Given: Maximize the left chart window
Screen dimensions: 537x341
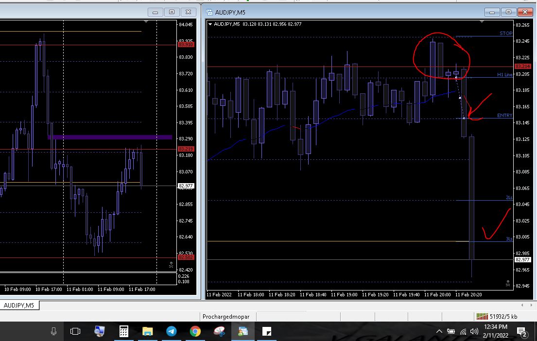Looking at the screenshot, I should tap(172, 12).
